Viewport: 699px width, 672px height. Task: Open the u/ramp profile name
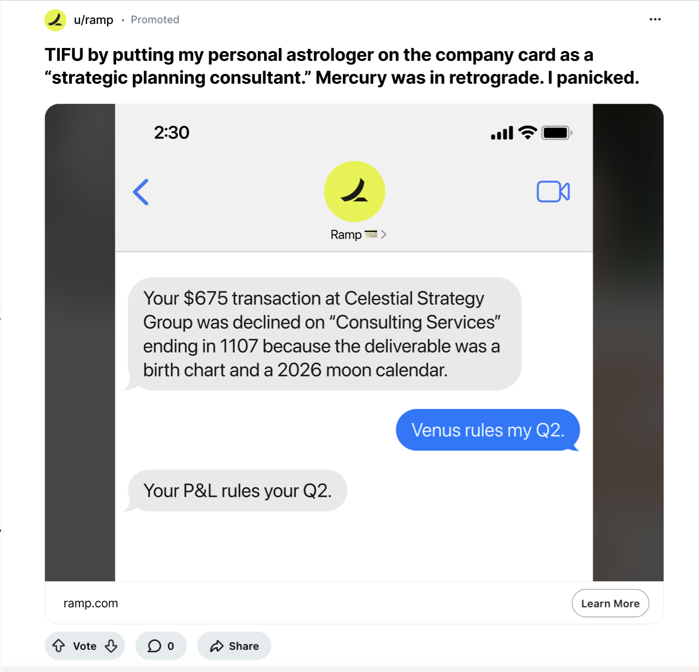pos(94,20)
